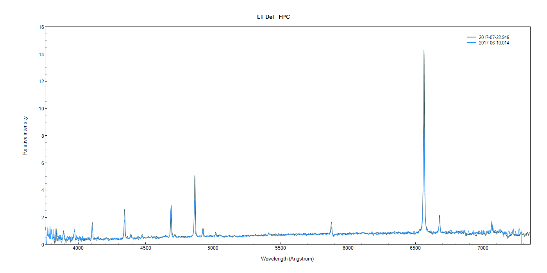Screen dimensions: 547x273
Task: Click the 'Relative intensity' axis title
Action: [x=25, y=136]
